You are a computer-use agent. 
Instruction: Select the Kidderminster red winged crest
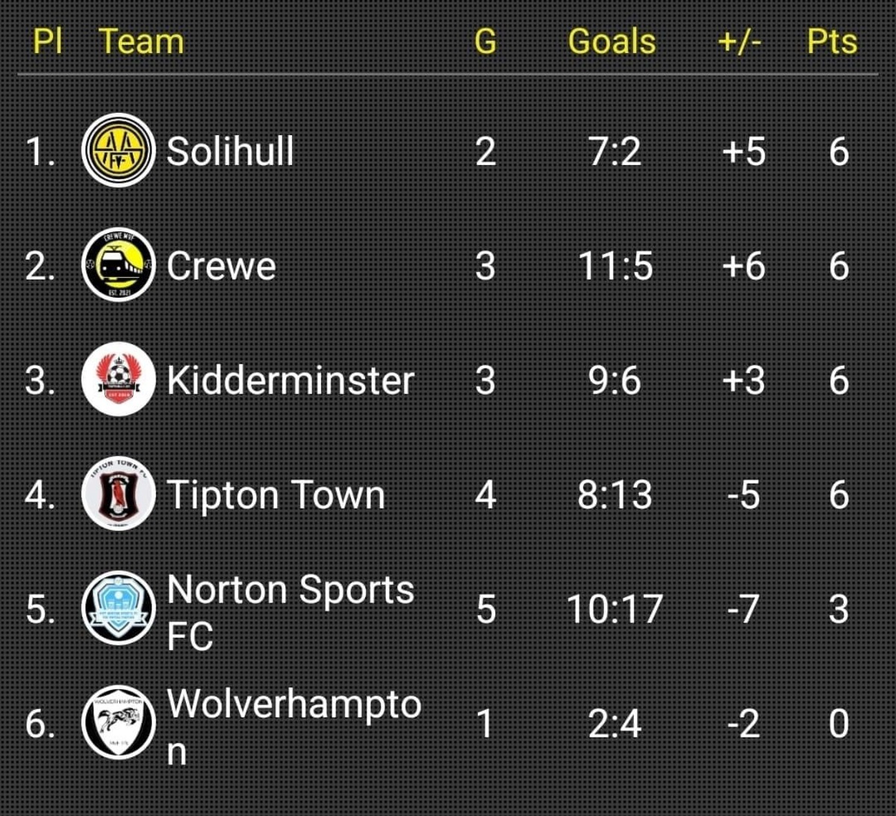click(118, 380)
